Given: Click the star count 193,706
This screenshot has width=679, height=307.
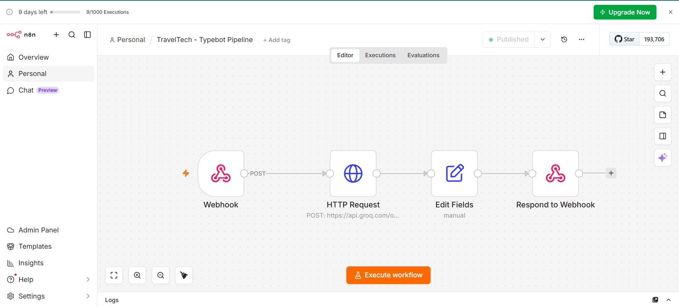Looking at the screenshot, I should (x=654, y=39).
